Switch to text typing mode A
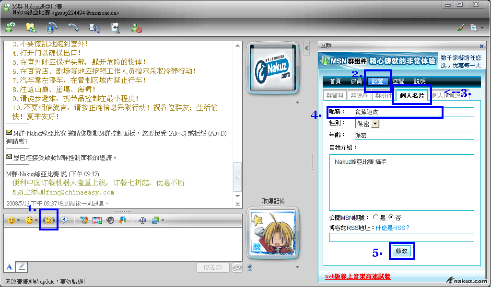 [x=10, y=267]
